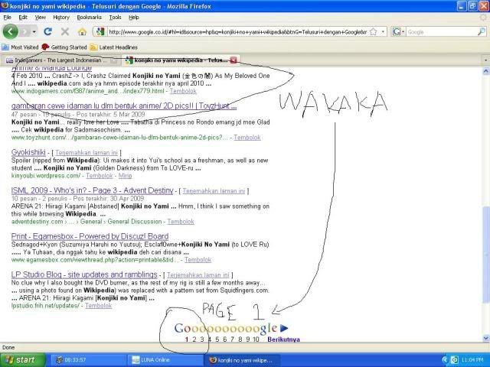
Task: Click the stop loading icon
Action: click(x=65, y=32)
